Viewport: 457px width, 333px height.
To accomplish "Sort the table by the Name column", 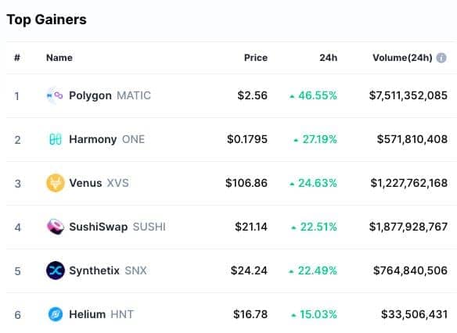I will tap(59, 58).
